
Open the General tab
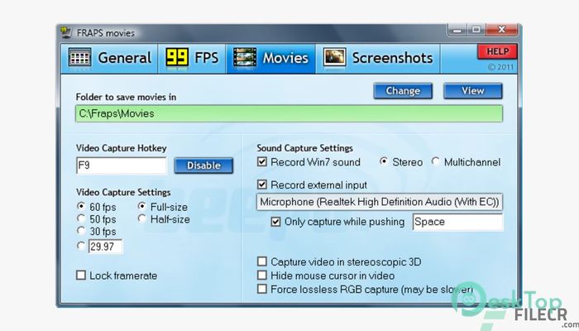click(110, 59)
